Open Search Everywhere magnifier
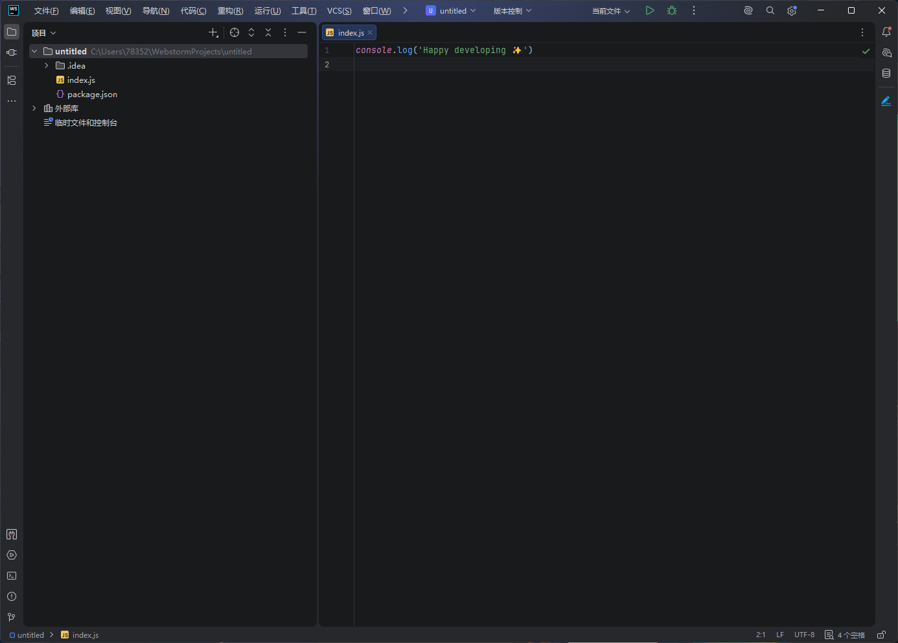This screenshot has width=898, height=643. [770, 10]
